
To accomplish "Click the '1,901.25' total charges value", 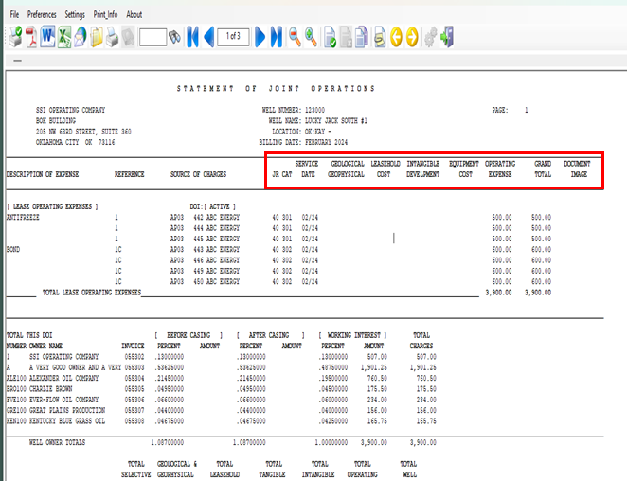I will coord(422,367).
